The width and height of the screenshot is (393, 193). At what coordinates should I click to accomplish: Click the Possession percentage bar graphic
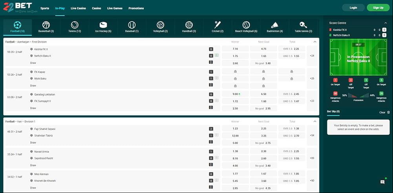[358, 95]
